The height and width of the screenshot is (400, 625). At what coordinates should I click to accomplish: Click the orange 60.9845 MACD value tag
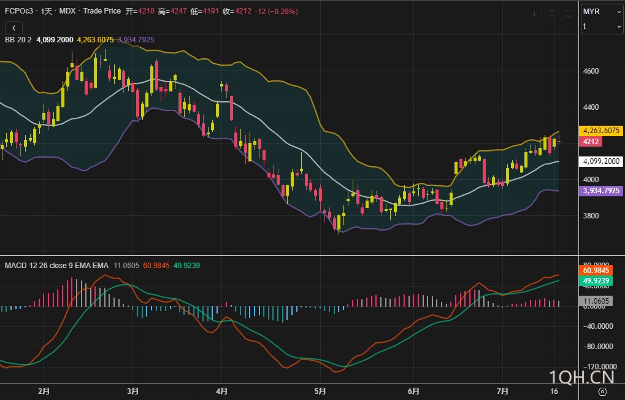pos(596,271)
